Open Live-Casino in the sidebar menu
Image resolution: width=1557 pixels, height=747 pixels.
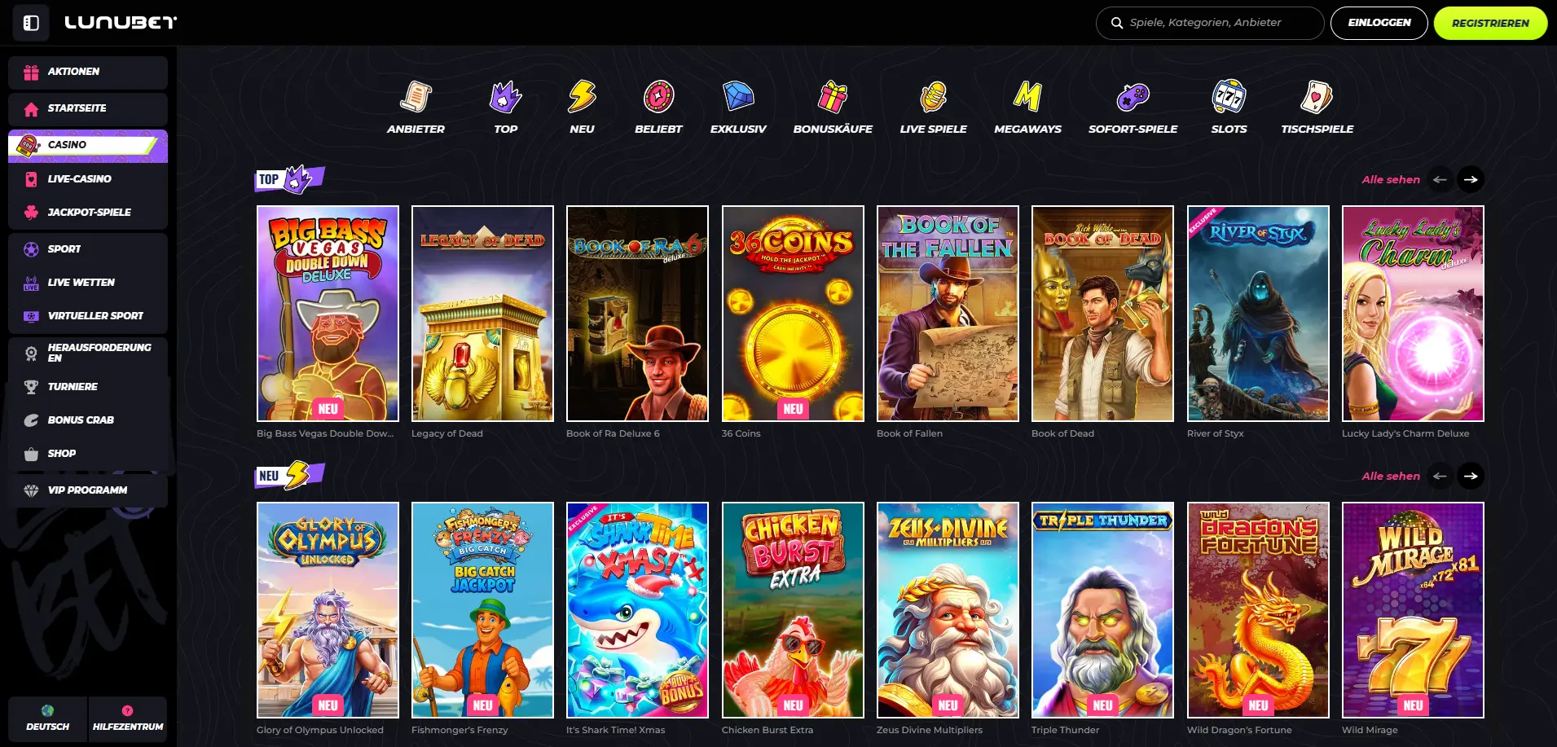click(79, 179)
